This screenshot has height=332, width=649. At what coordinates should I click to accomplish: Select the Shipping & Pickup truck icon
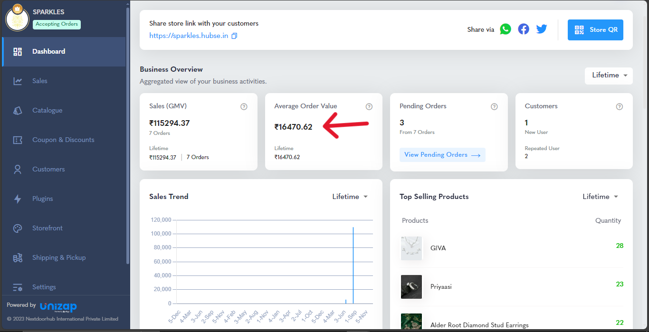[x=18, y=258]
